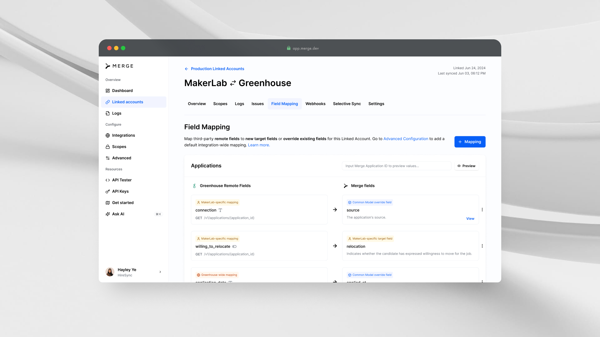Viewport: 600px width, 337px height.
Task: Click the API Tester code brackets icon
Action: (x=107, y=180)
